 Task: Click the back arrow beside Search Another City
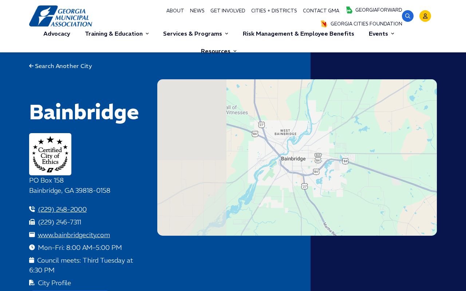click(x=31, y=66)
